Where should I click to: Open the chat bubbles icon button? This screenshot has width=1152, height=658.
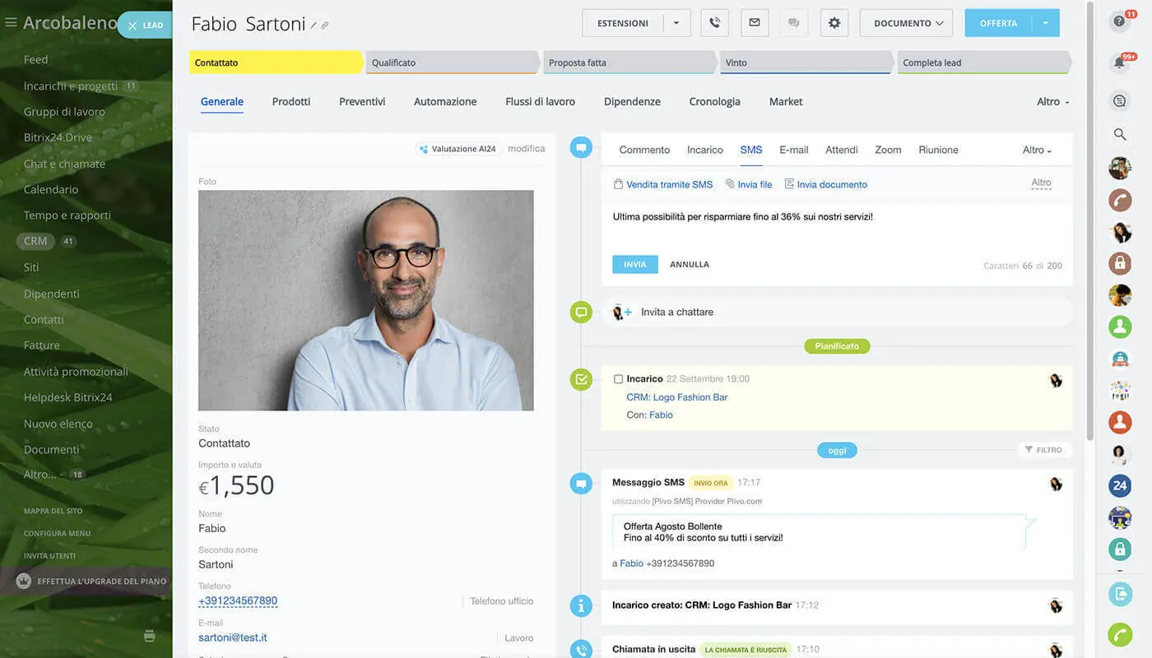point(794,23)
